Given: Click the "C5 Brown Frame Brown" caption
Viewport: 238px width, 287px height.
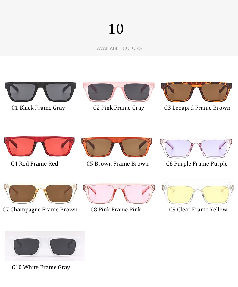Looking at the screenshot, I should point(117,164).
